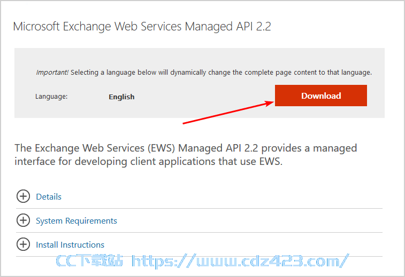Open the Install Instructions link text
Image resolution: width=405 pixels, height=277 pixels.
click(x=70, y=245)
